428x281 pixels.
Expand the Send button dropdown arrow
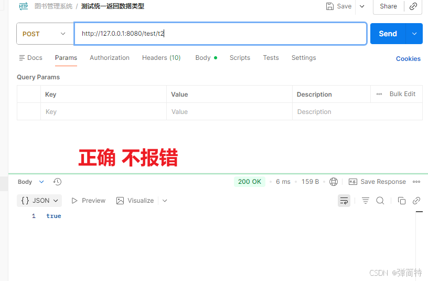pos(414,34)
